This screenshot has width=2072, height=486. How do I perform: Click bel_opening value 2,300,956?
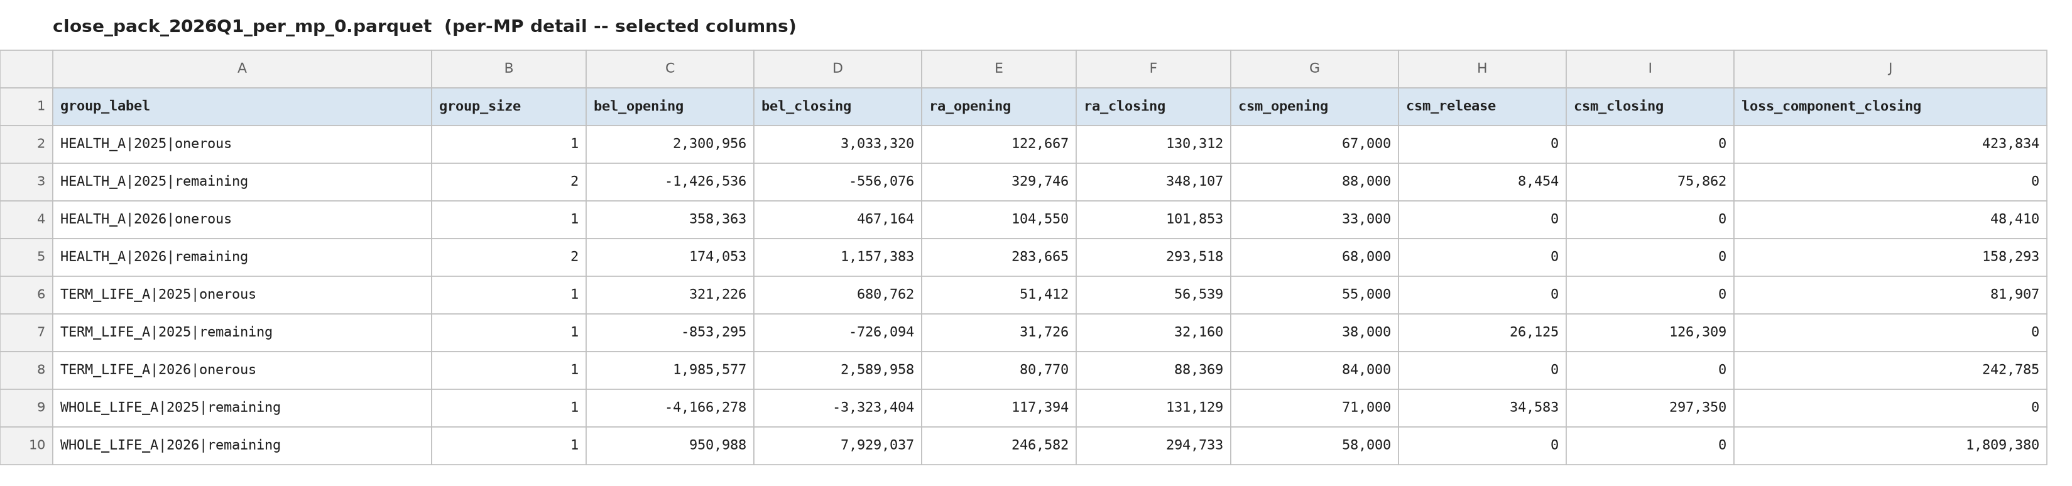tap(670, 144)
